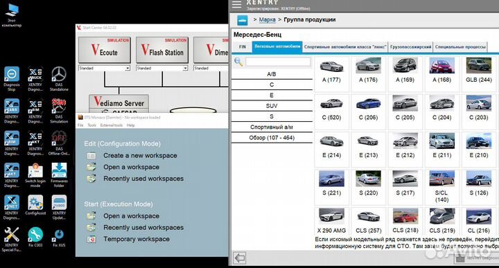Click the XENTRY back arrow button
The image size is (499, 268).
(239, 258)
